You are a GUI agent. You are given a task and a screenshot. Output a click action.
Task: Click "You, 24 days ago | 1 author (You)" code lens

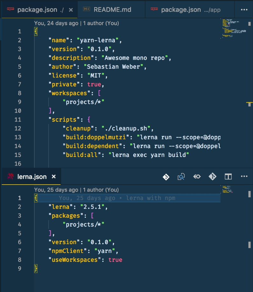point(76,23)
